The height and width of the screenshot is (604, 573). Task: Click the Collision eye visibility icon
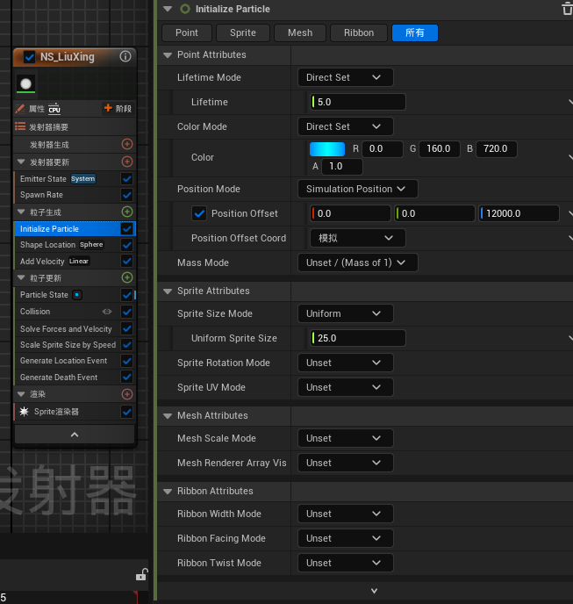(x=107, y=312)
